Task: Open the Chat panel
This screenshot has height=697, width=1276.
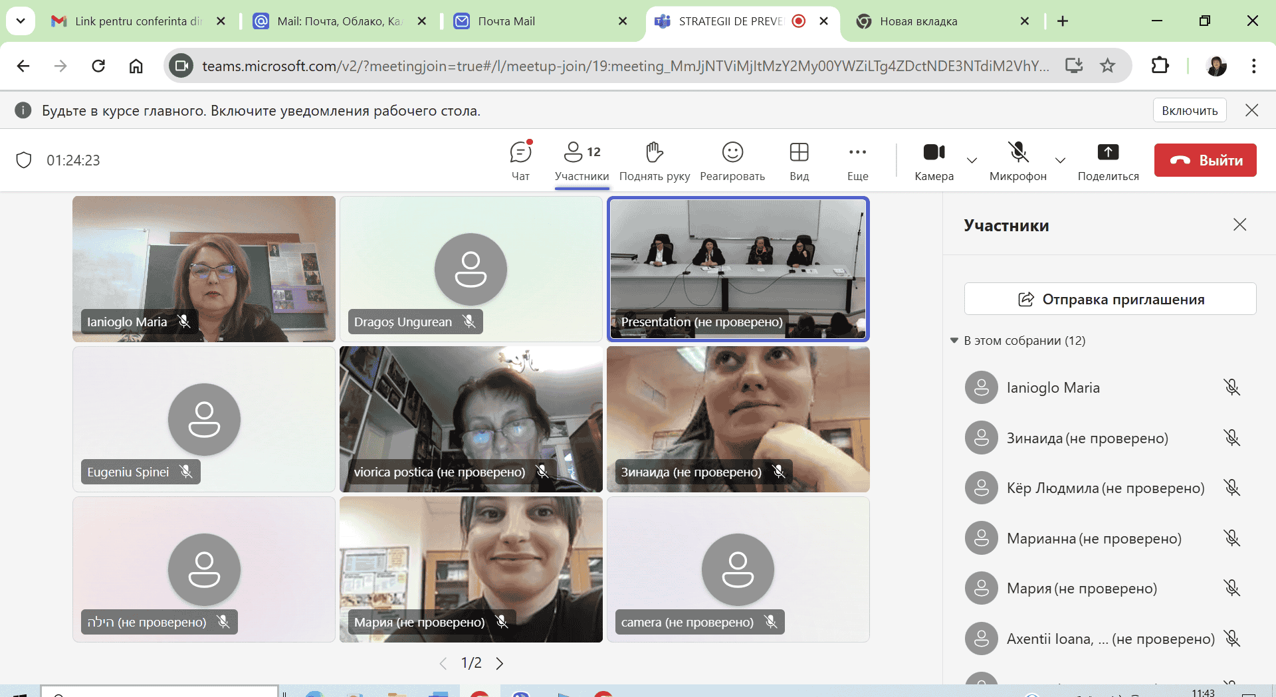Action: click(520, 160)
